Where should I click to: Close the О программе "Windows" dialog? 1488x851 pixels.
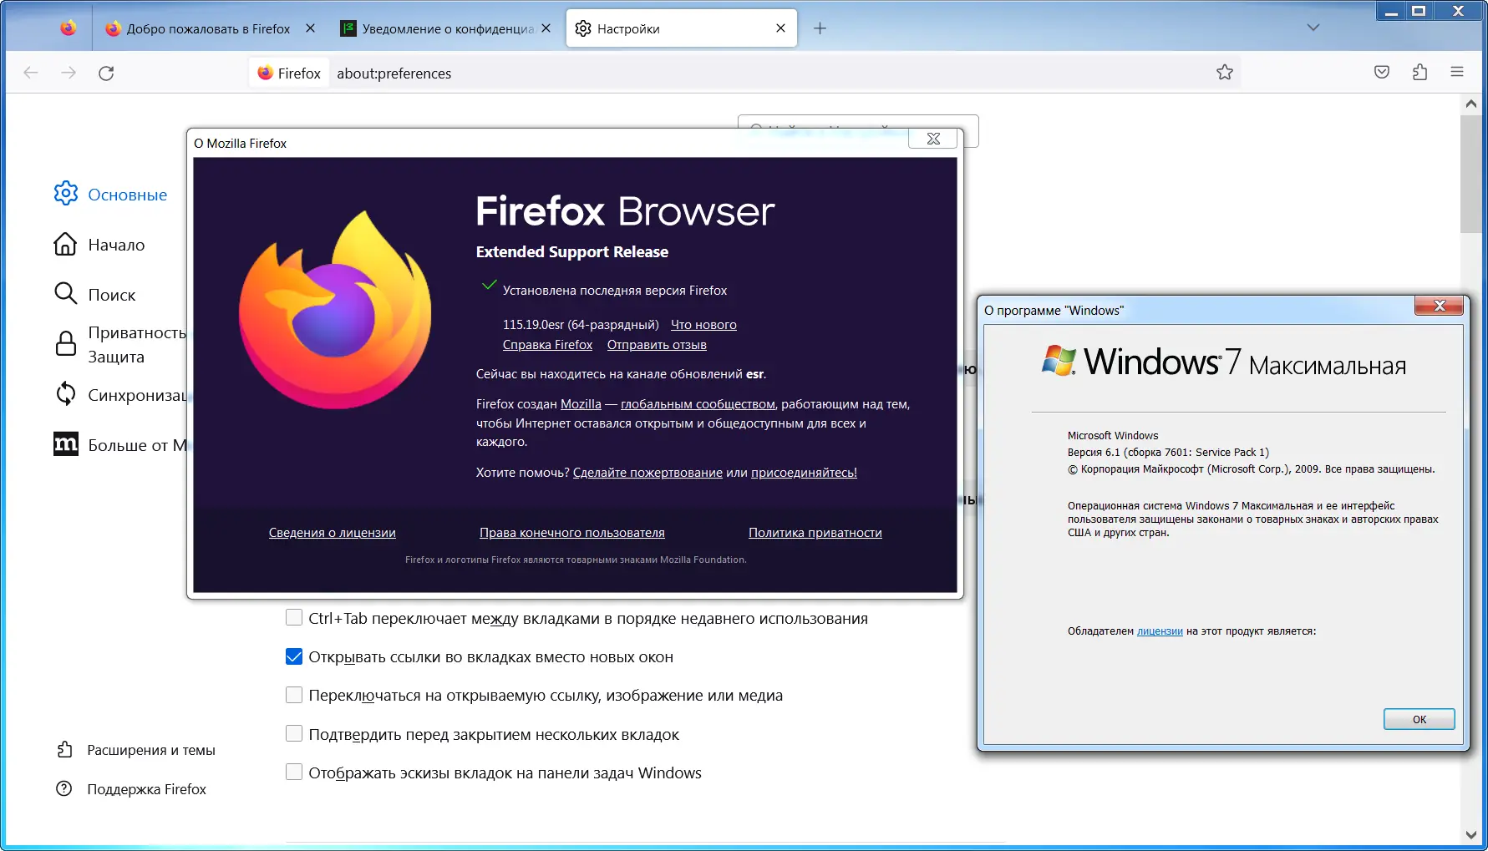1439,306
